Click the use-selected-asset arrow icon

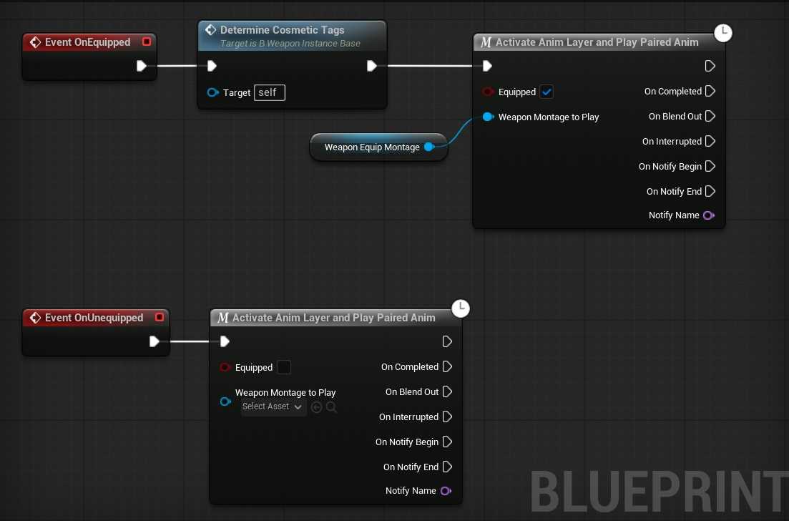(x=316, y=407)
